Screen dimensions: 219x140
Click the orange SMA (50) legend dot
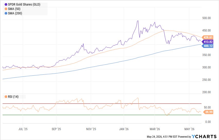pos(6,9)
